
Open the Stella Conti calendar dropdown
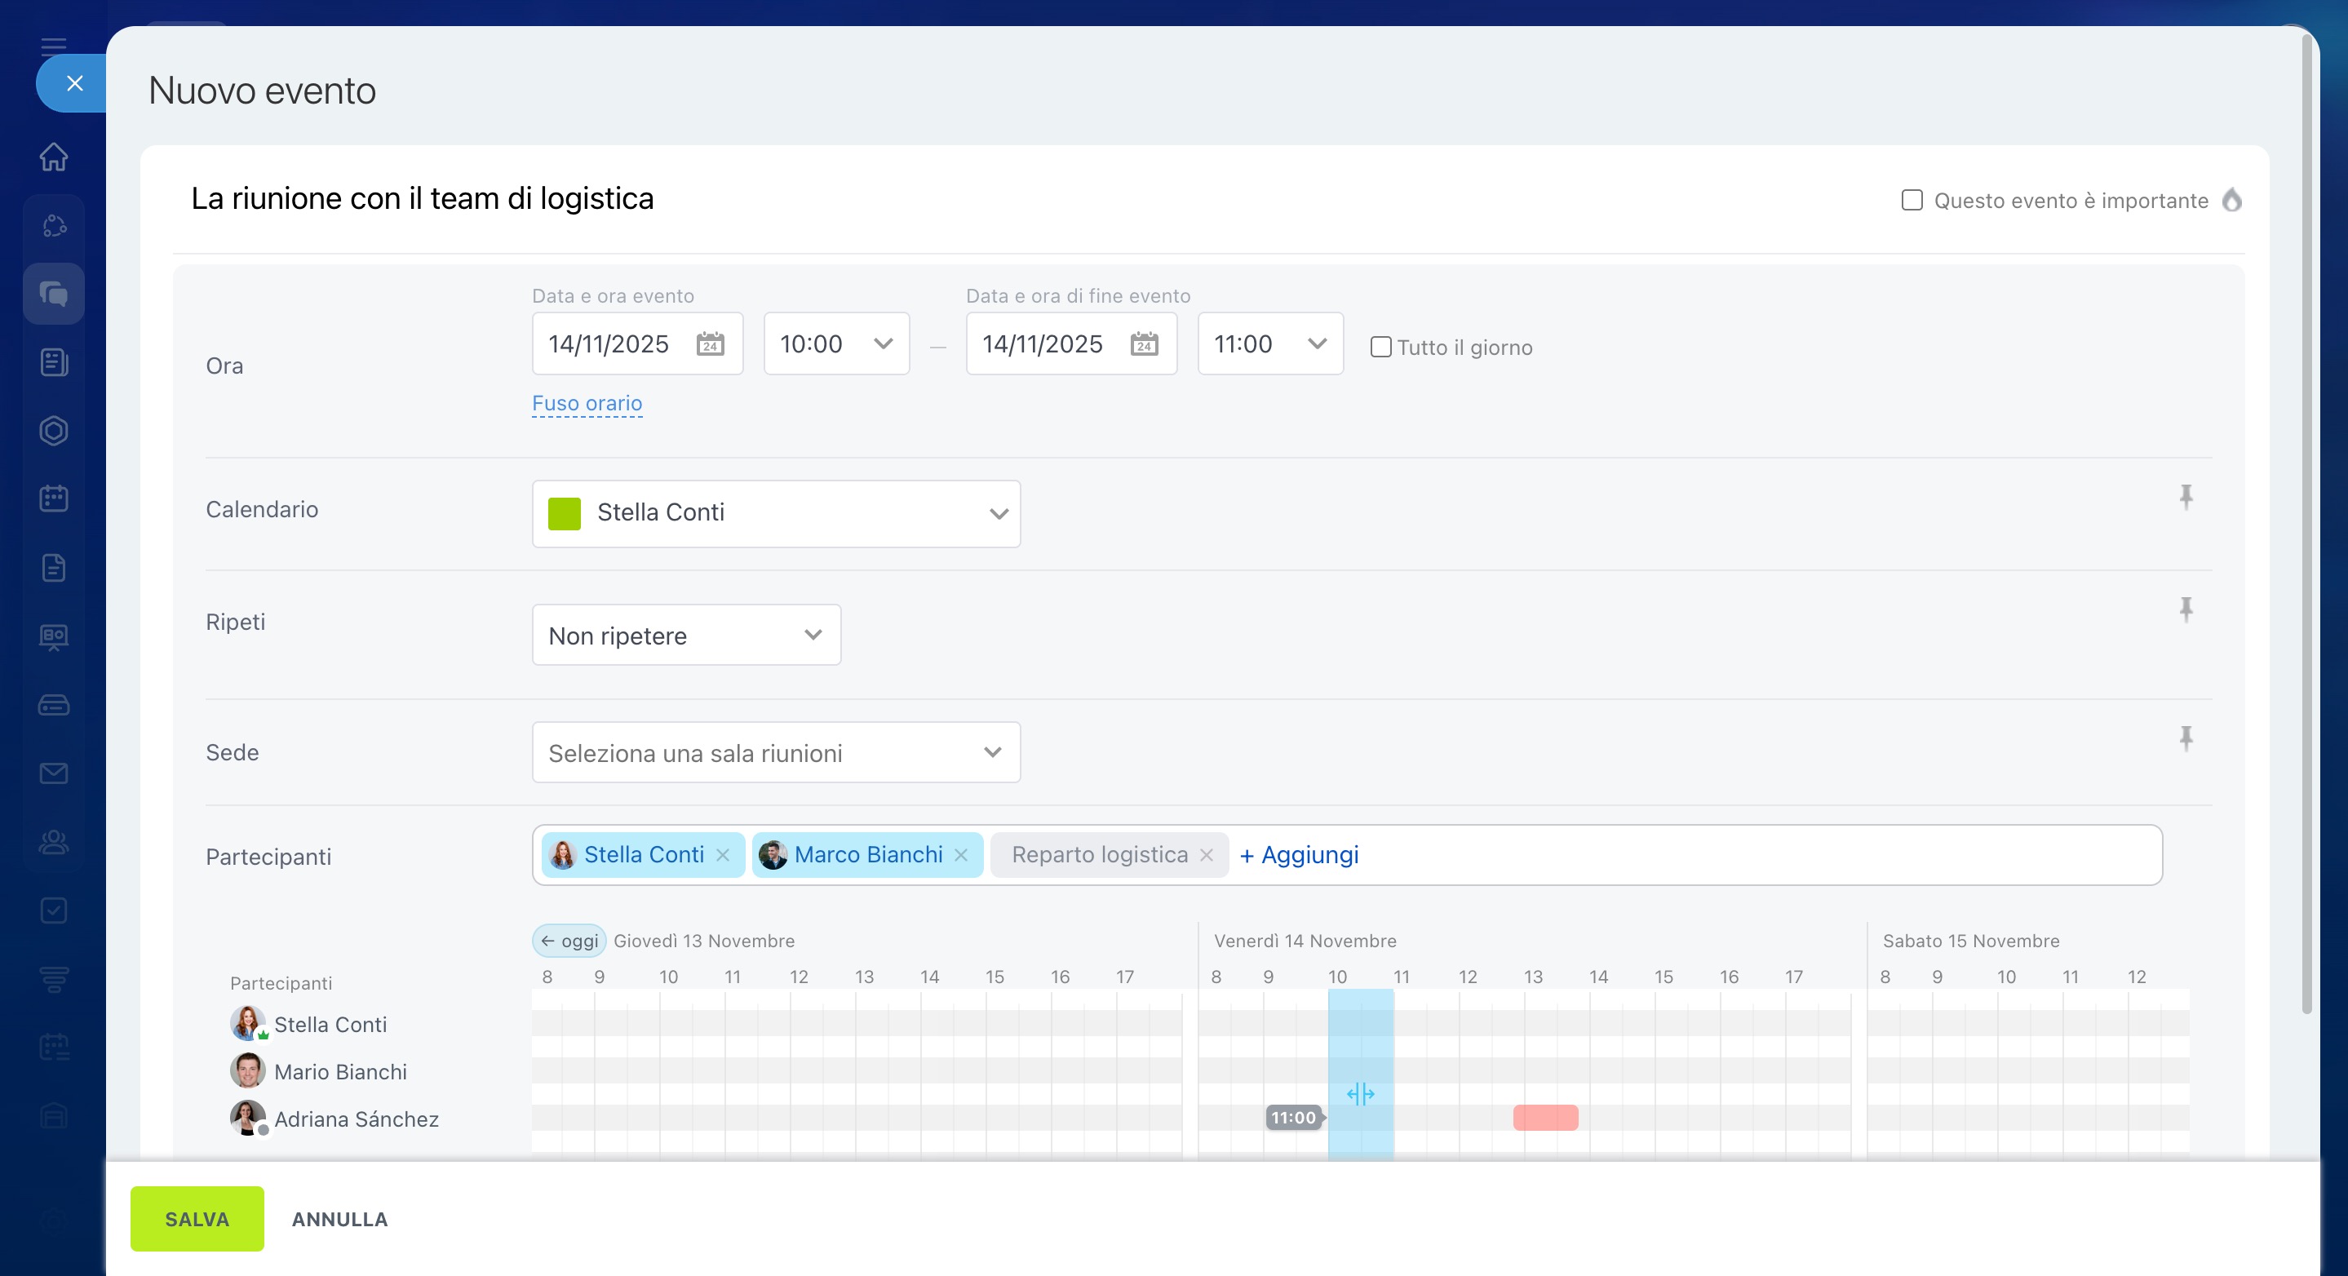pyautogui.click(x=776, y=513)
